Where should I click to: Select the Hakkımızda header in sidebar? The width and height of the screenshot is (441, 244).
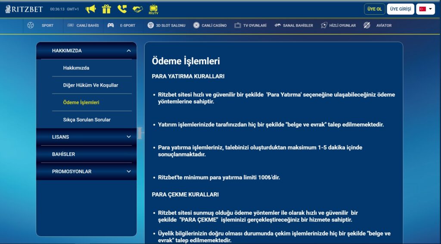coord(86,51)
